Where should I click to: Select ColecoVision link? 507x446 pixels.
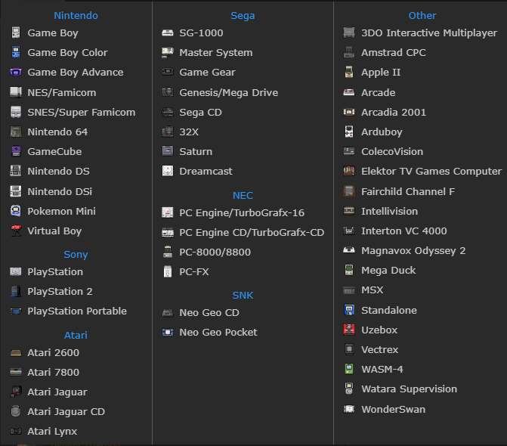[392, 151]
